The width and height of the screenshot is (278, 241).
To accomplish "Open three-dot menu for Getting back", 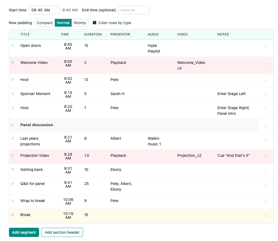I will pos(266,171).
